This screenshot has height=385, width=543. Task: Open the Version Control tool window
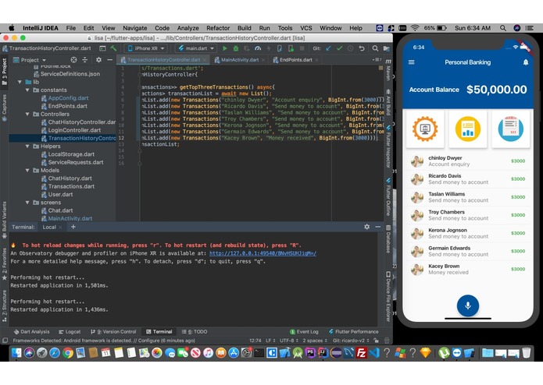[113, 331]
